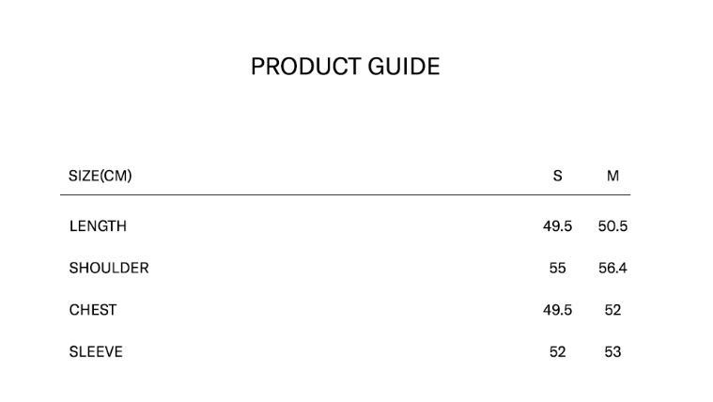Click the shoulder value 56.4 for size M
Viewport: 713px width, 402px height.
[612, 268]
